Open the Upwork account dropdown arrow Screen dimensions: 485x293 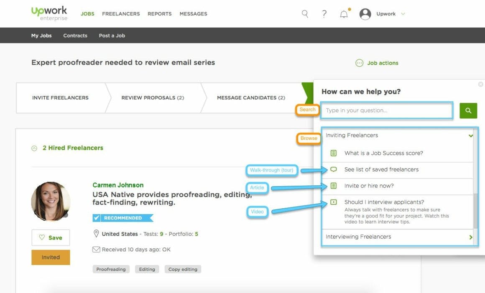tap(403, 14)
